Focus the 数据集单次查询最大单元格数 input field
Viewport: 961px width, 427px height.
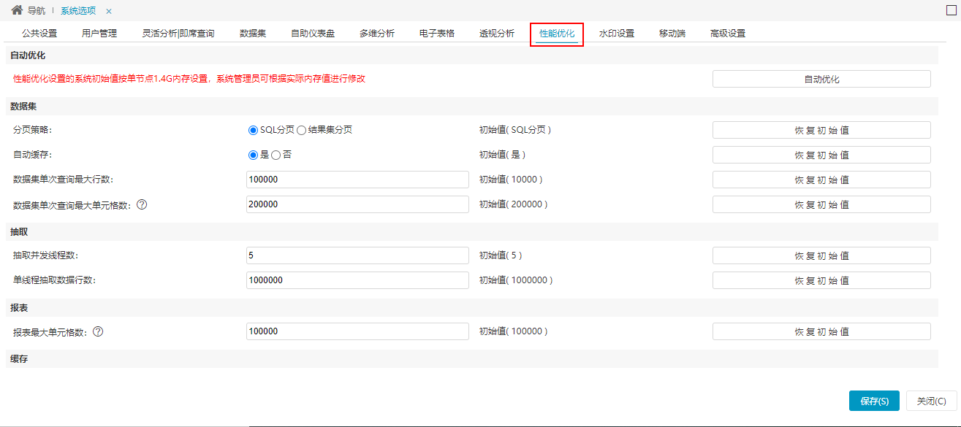[x=357, y=204]
